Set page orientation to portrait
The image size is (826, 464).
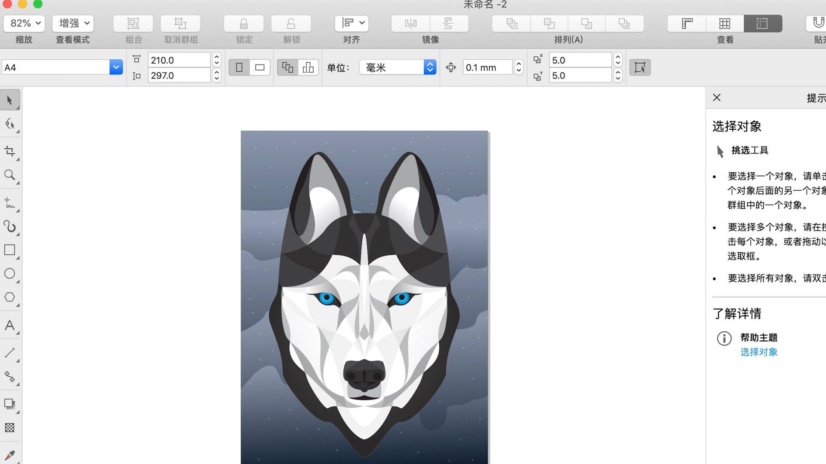239,67
